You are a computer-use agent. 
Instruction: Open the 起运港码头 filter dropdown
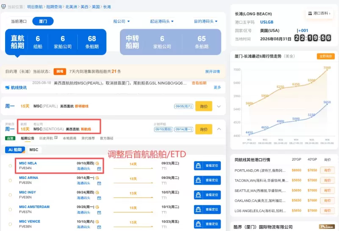[x=162, y=22]
